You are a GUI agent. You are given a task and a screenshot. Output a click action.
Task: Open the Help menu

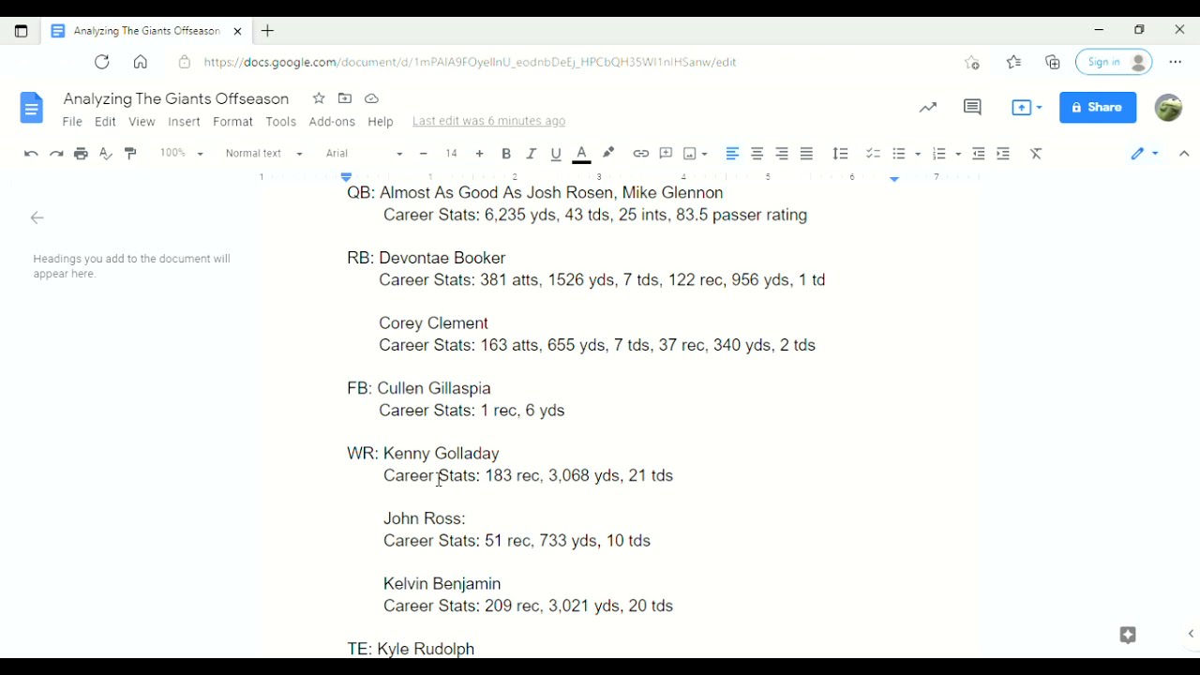pyautogui.click(x=381, y=122)
